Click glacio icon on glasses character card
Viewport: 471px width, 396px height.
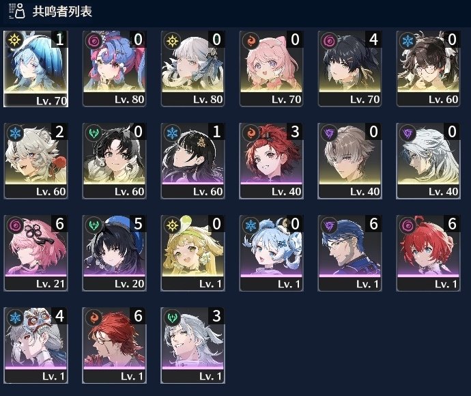click(407, 40)
